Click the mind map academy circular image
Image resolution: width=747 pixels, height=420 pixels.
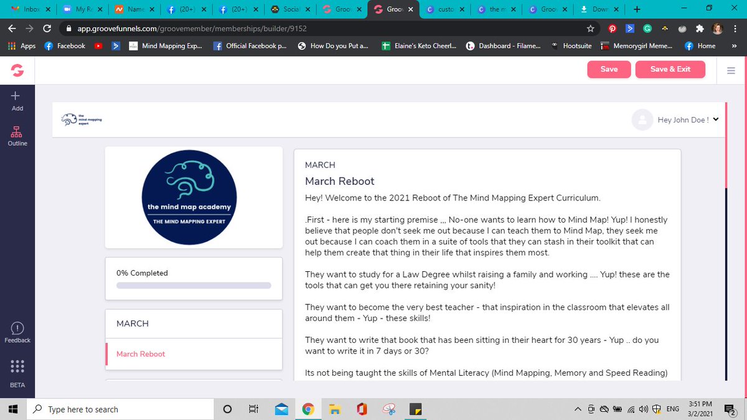(x=189, y=196)
